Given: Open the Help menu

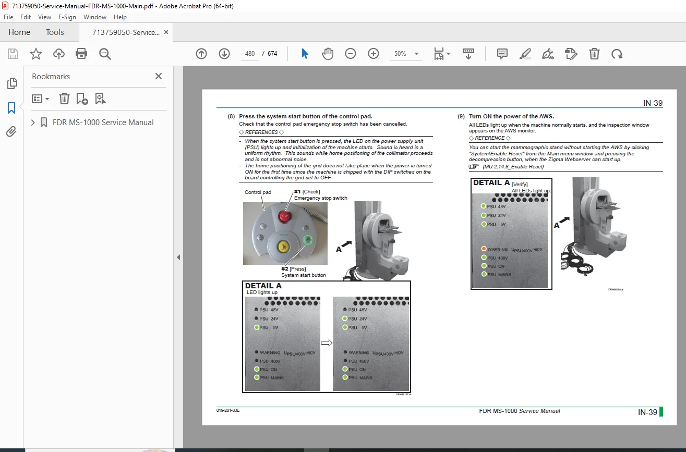Looking at the screenshot, I should click(x=120, y=17).
